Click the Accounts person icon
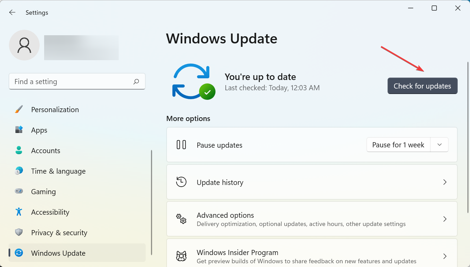The height and width of the screenshot is (267, 470). [x=19, y=150]
